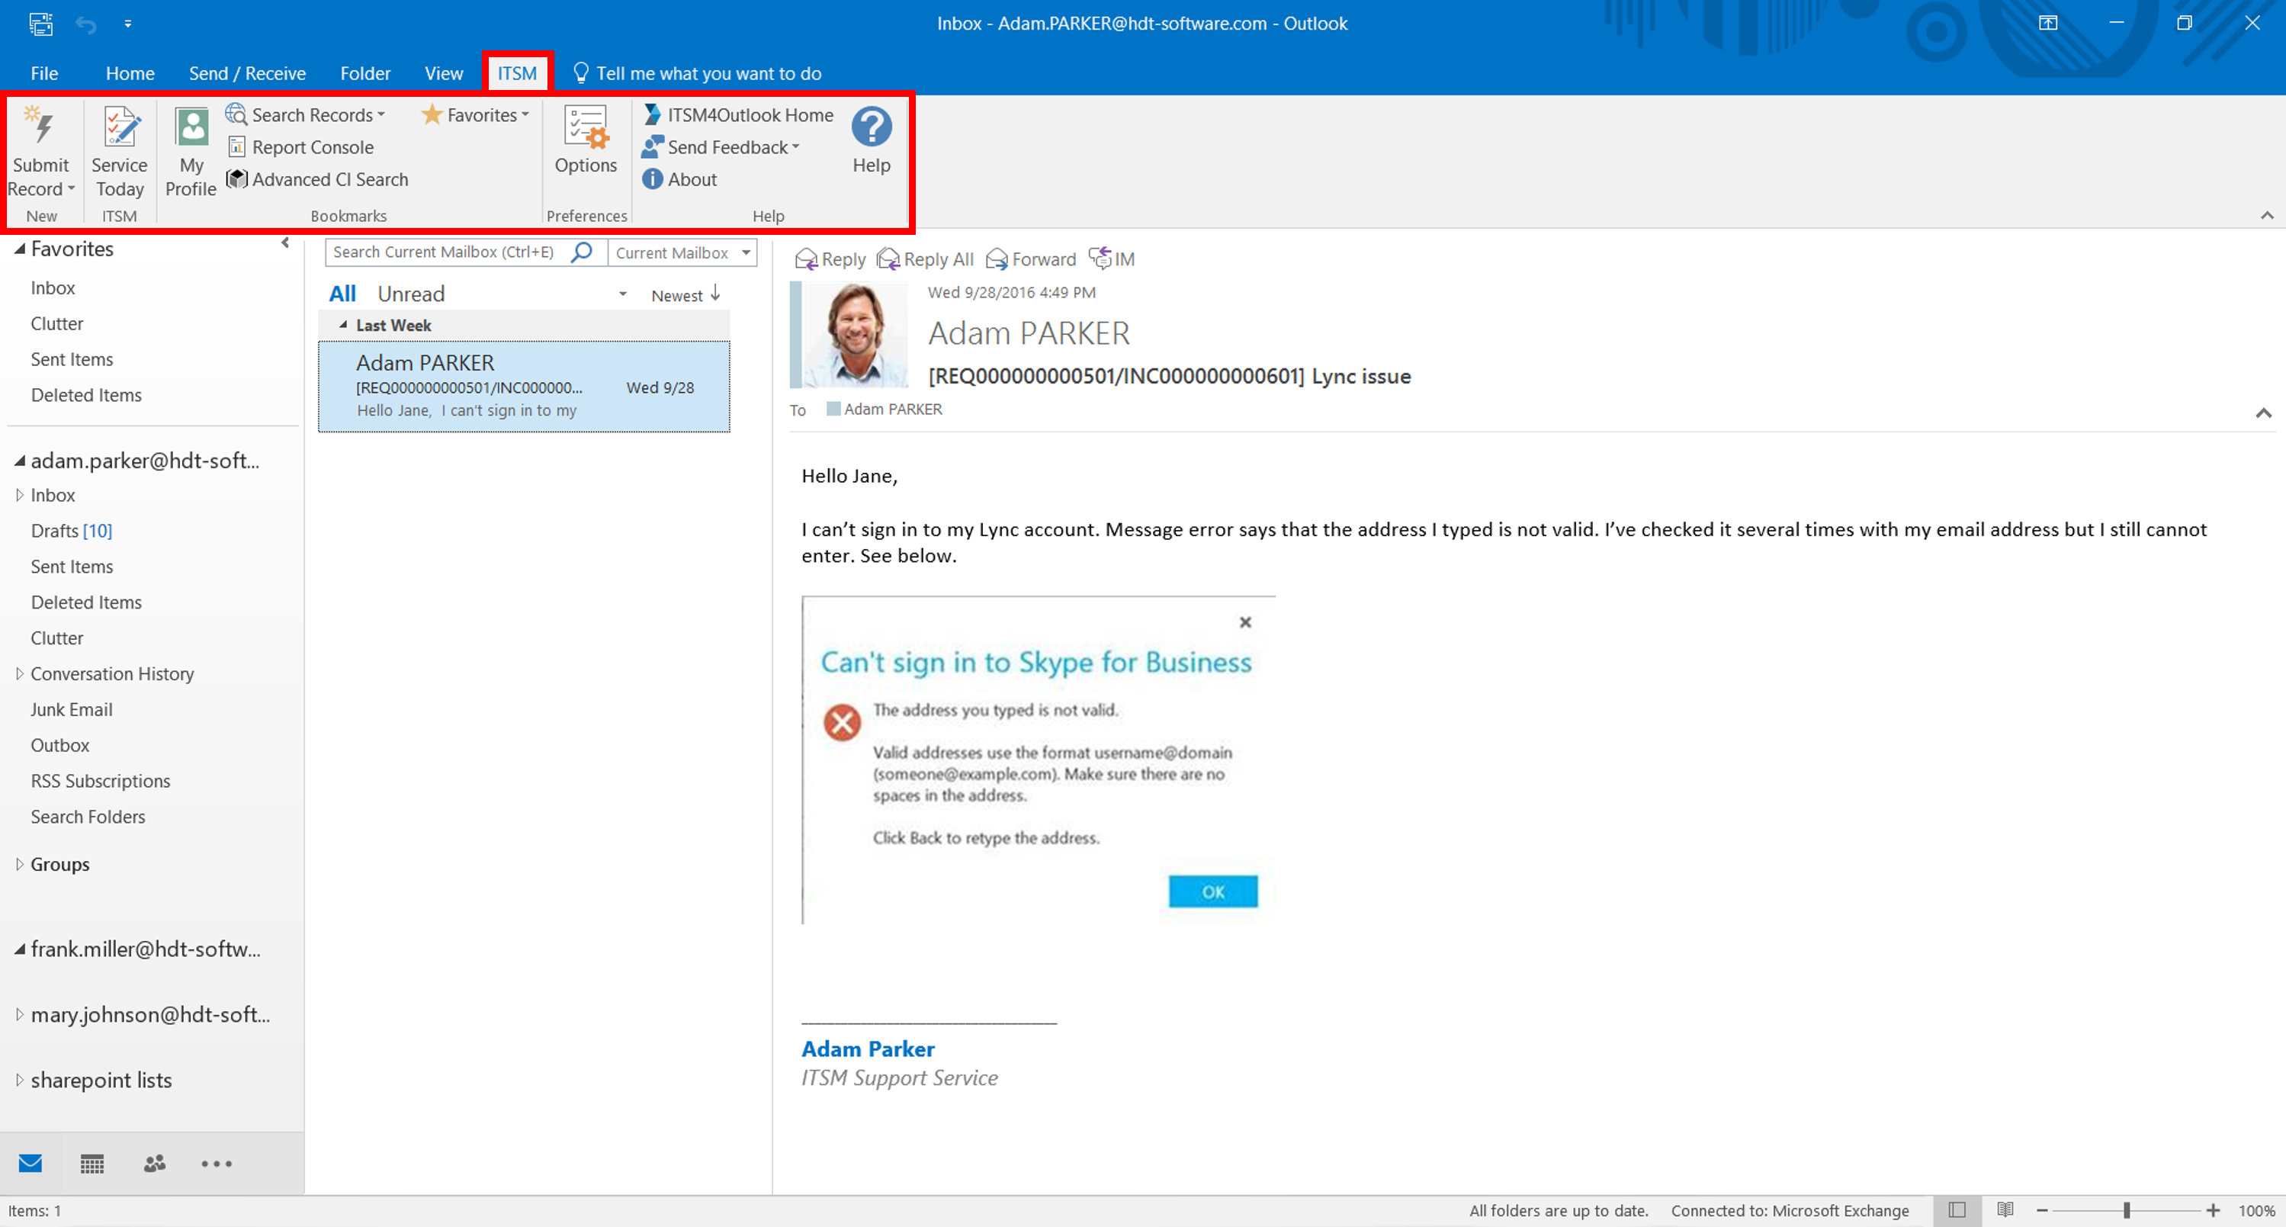
Task: Show All messages filter
Action: 342,294
